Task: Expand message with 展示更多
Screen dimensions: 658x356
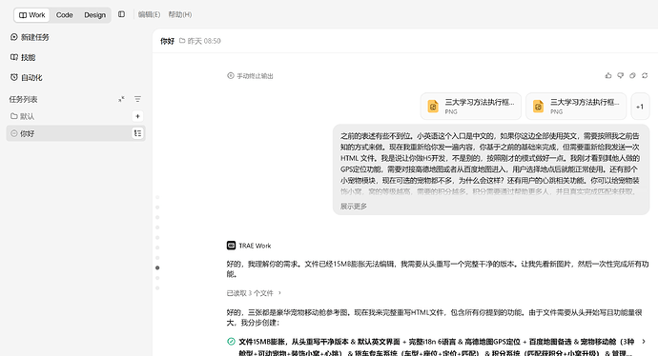Action: tap(354, 206)
